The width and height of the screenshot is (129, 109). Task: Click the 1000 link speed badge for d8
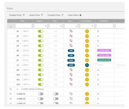point(71,65)
